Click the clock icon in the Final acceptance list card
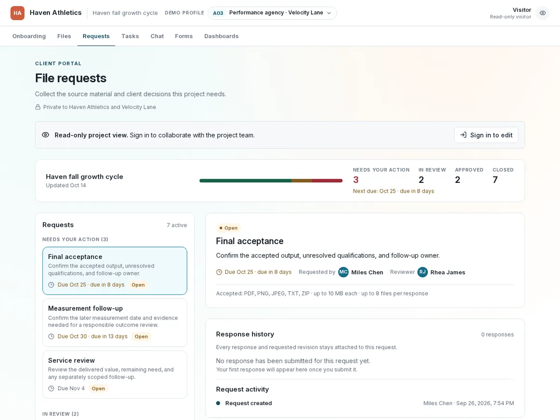Viewport: 560px width, 420px height. 51,285
